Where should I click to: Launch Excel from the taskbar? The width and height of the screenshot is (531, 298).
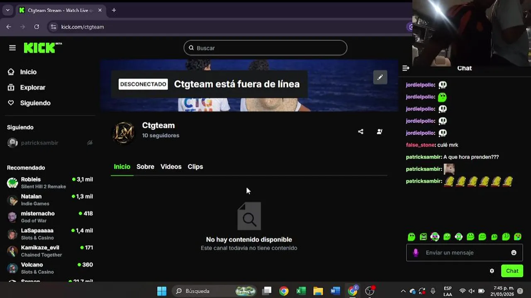click(x=301, y=291)
